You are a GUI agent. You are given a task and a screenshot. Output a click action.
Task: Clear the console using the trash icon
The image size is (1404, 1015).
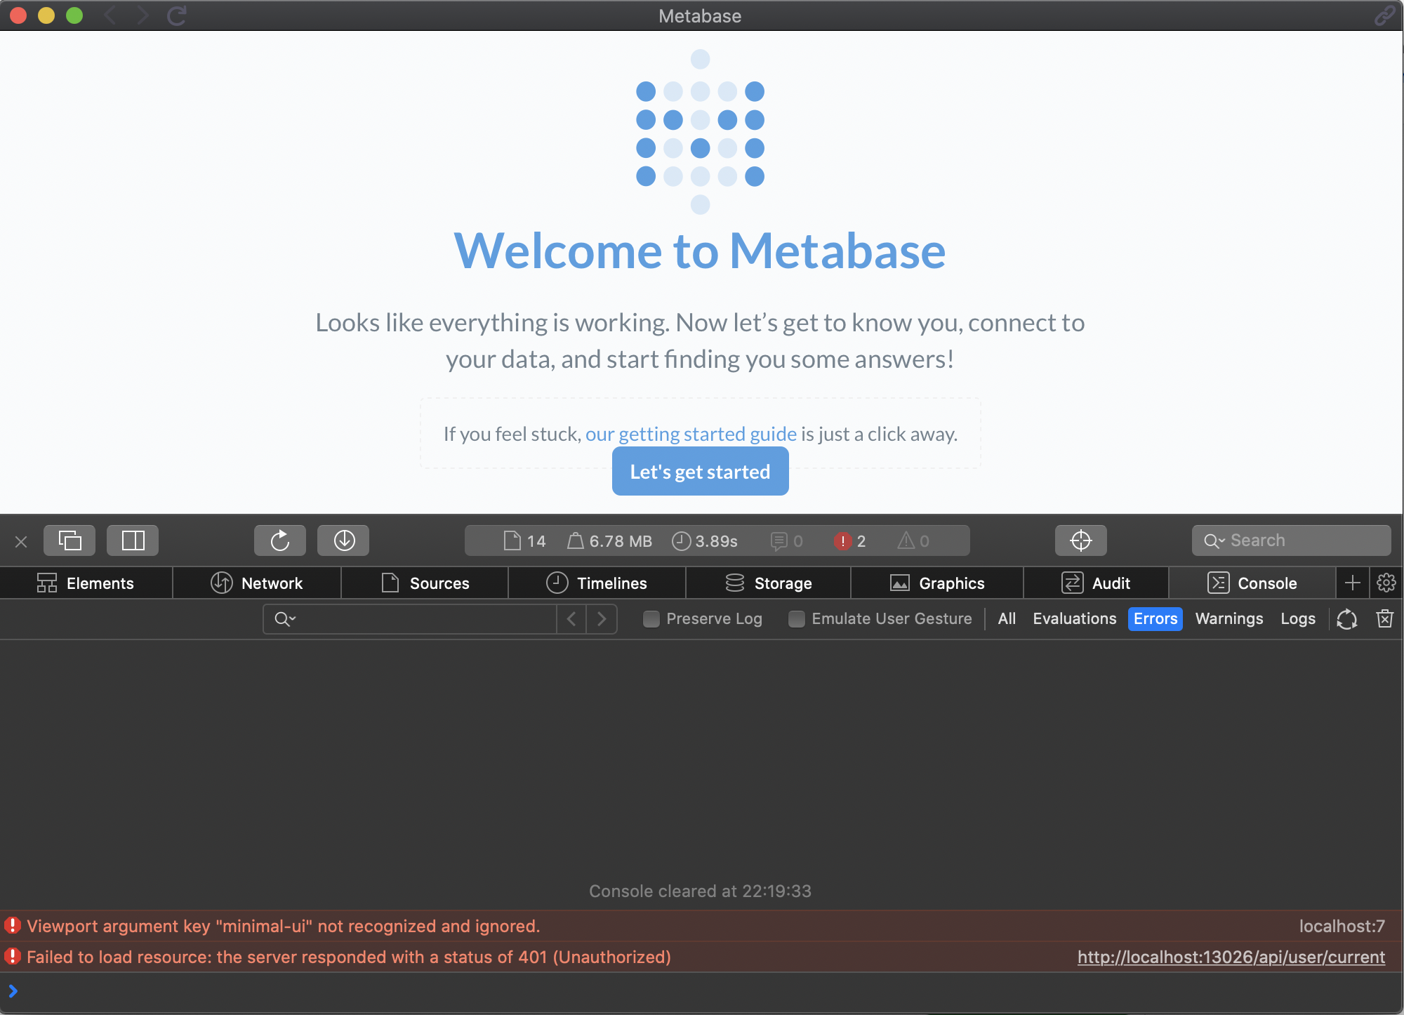pyautogui.click(x=1384, y=619)
